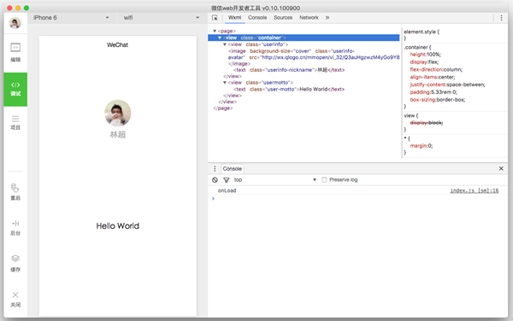Click the box-sizing:border-box style rule
This screenshot has height=321, width=513.
438,100
